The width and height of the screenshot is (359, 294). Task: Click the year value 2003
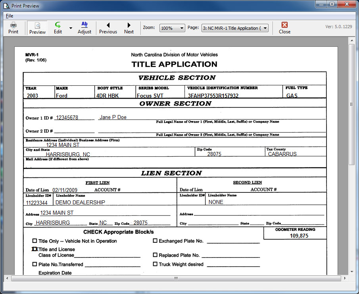pyautogui.click(x=33, y=96)
